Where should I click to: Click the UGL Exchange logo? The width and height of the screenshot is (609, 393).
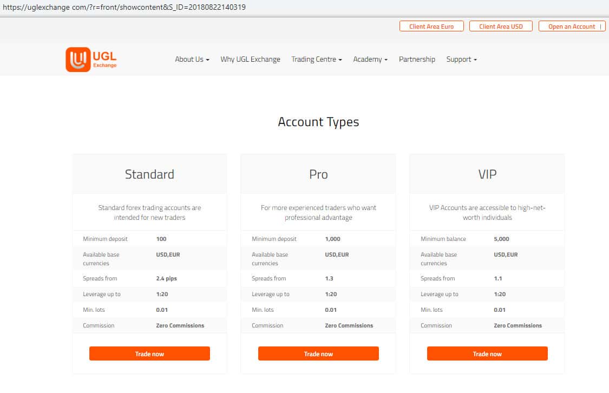(x=91, y=60)
